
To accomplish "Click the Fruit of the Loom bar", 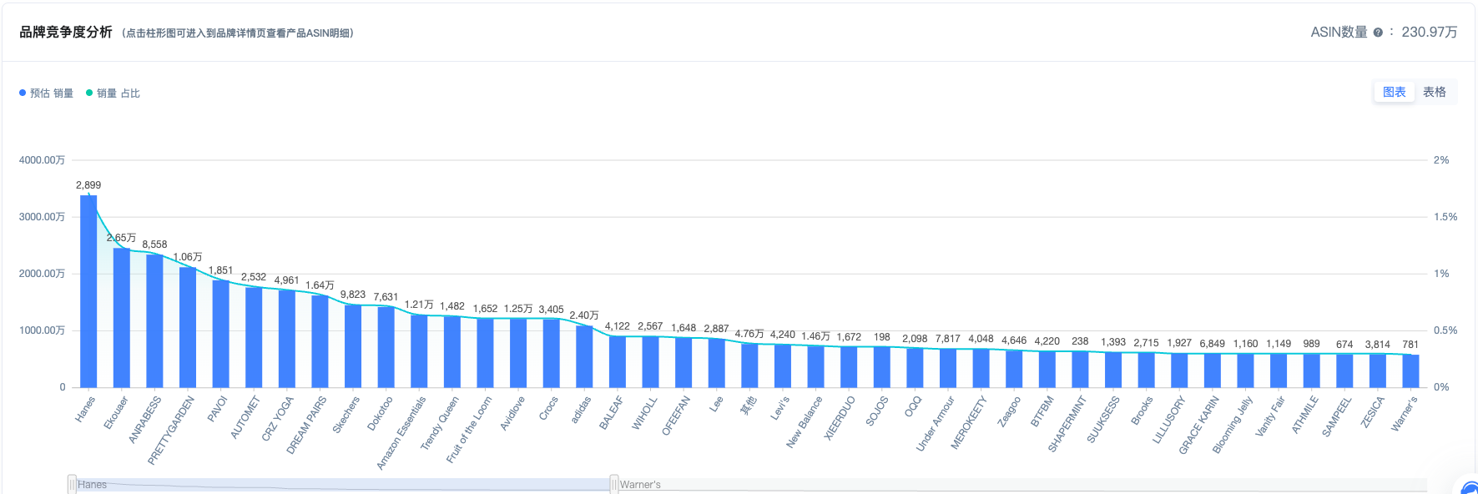I will pos(485,353).
